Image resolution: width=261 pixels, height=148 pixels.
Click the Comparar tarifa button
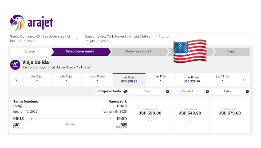coord(113,91)
